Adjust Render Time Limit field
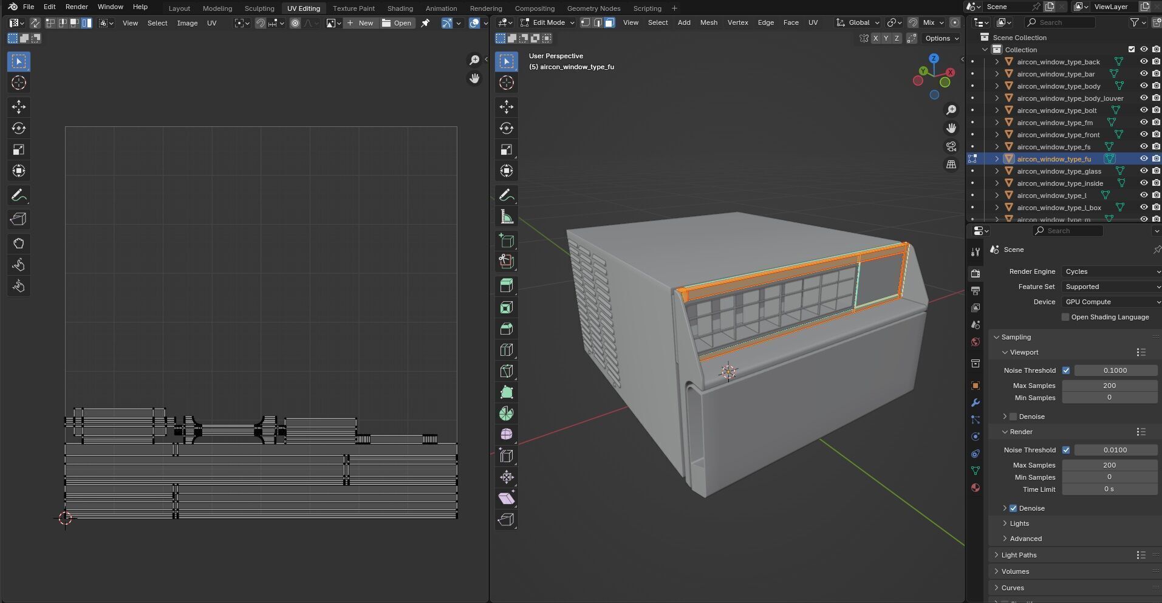 tap(1109, 489)
